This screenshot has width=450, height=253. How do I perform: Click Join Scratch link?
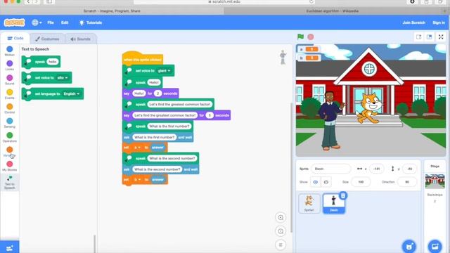click(x=413, y=22)
